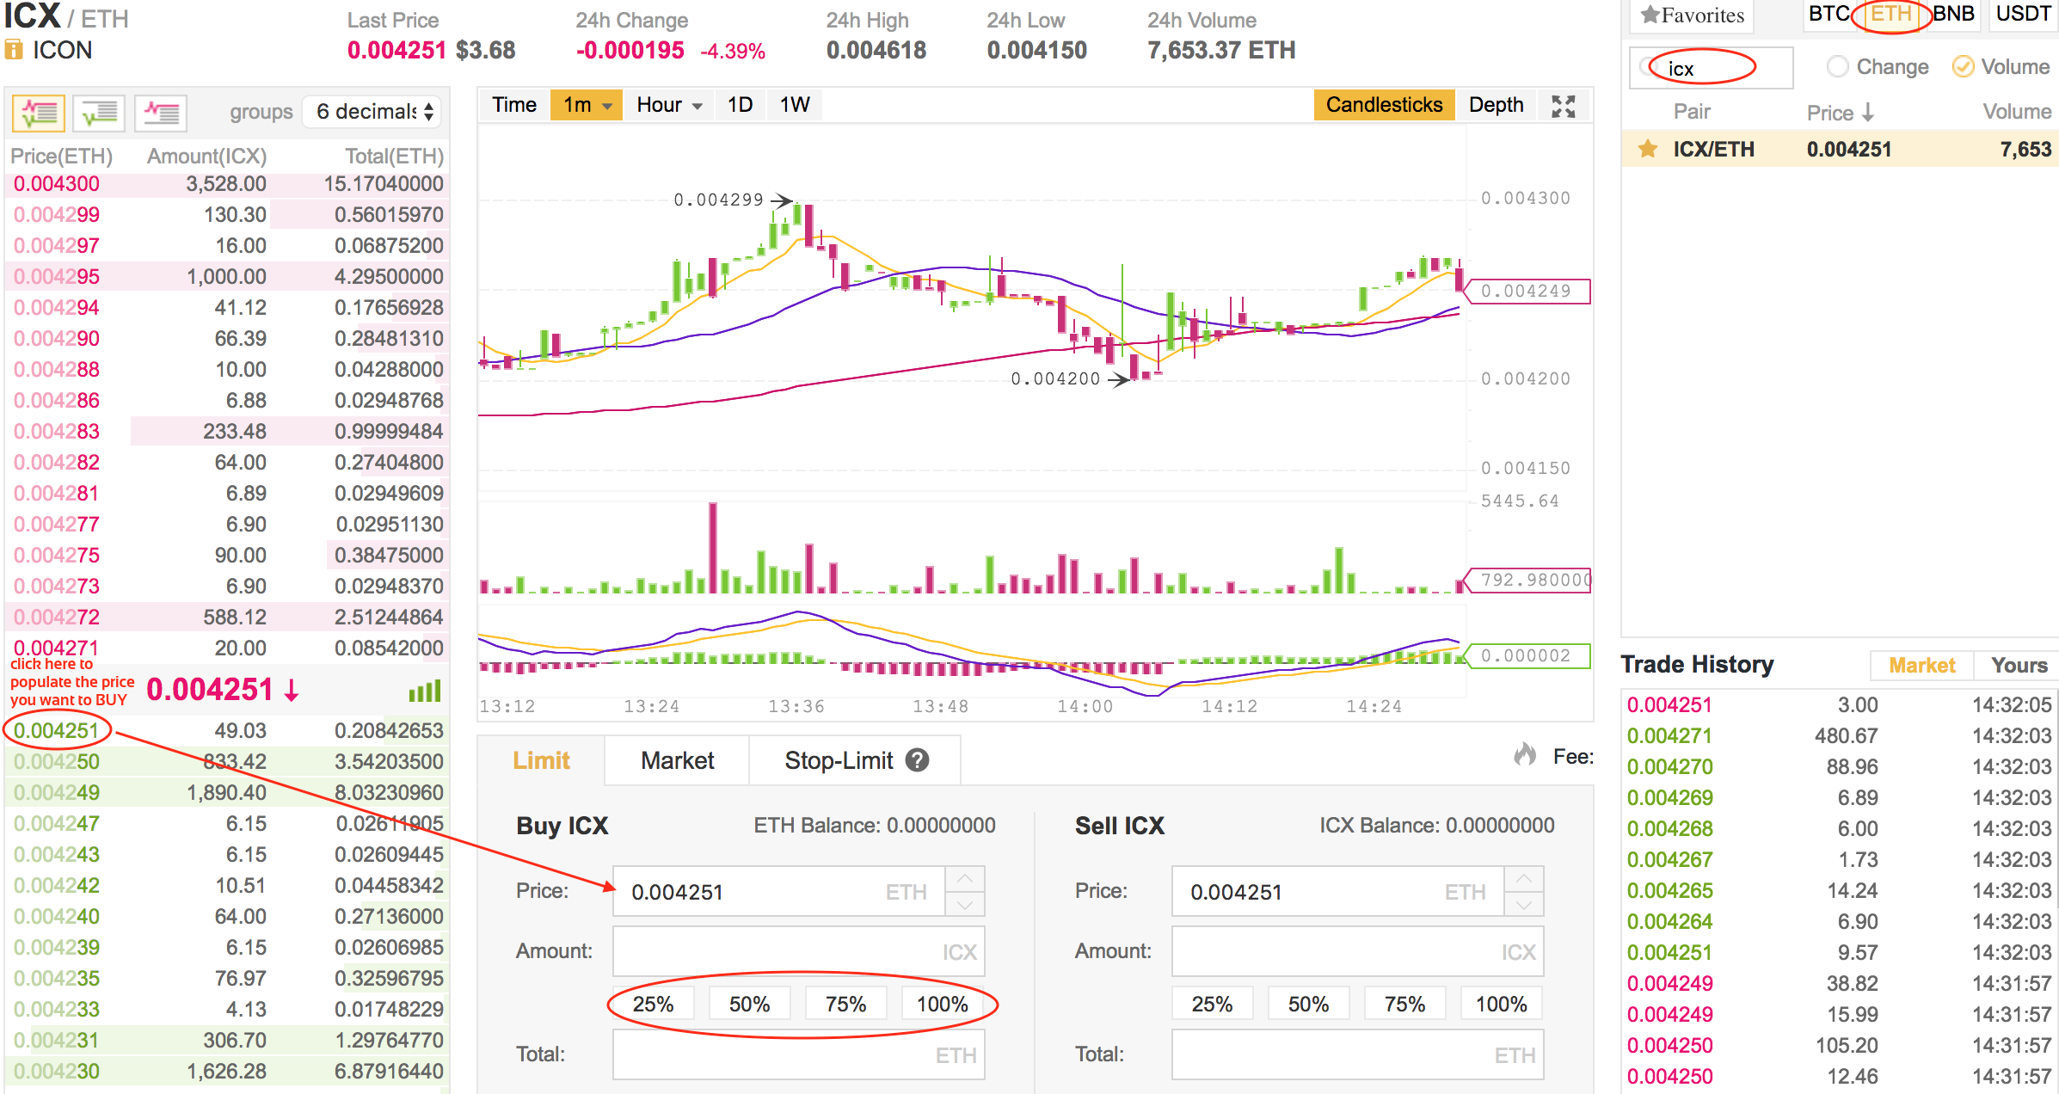The width and height of the screenshot is (2059, 1094).
Task: Click the Buy ICX Amount input field
Action: tap(778, 951)
